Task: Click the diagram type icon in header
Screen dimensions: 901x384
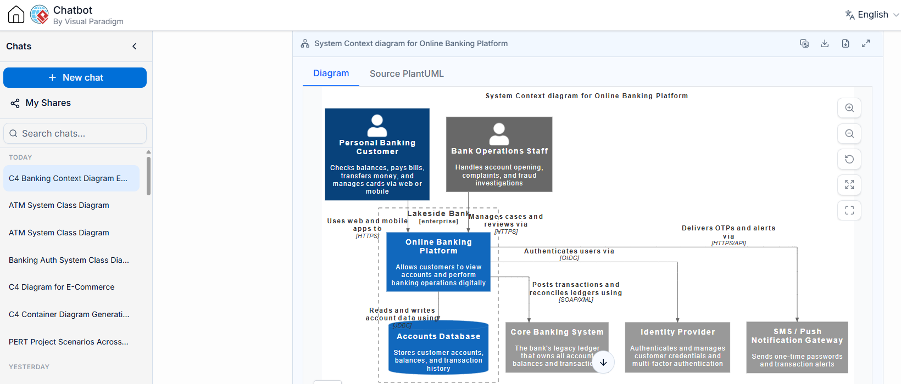Action: 305,43
